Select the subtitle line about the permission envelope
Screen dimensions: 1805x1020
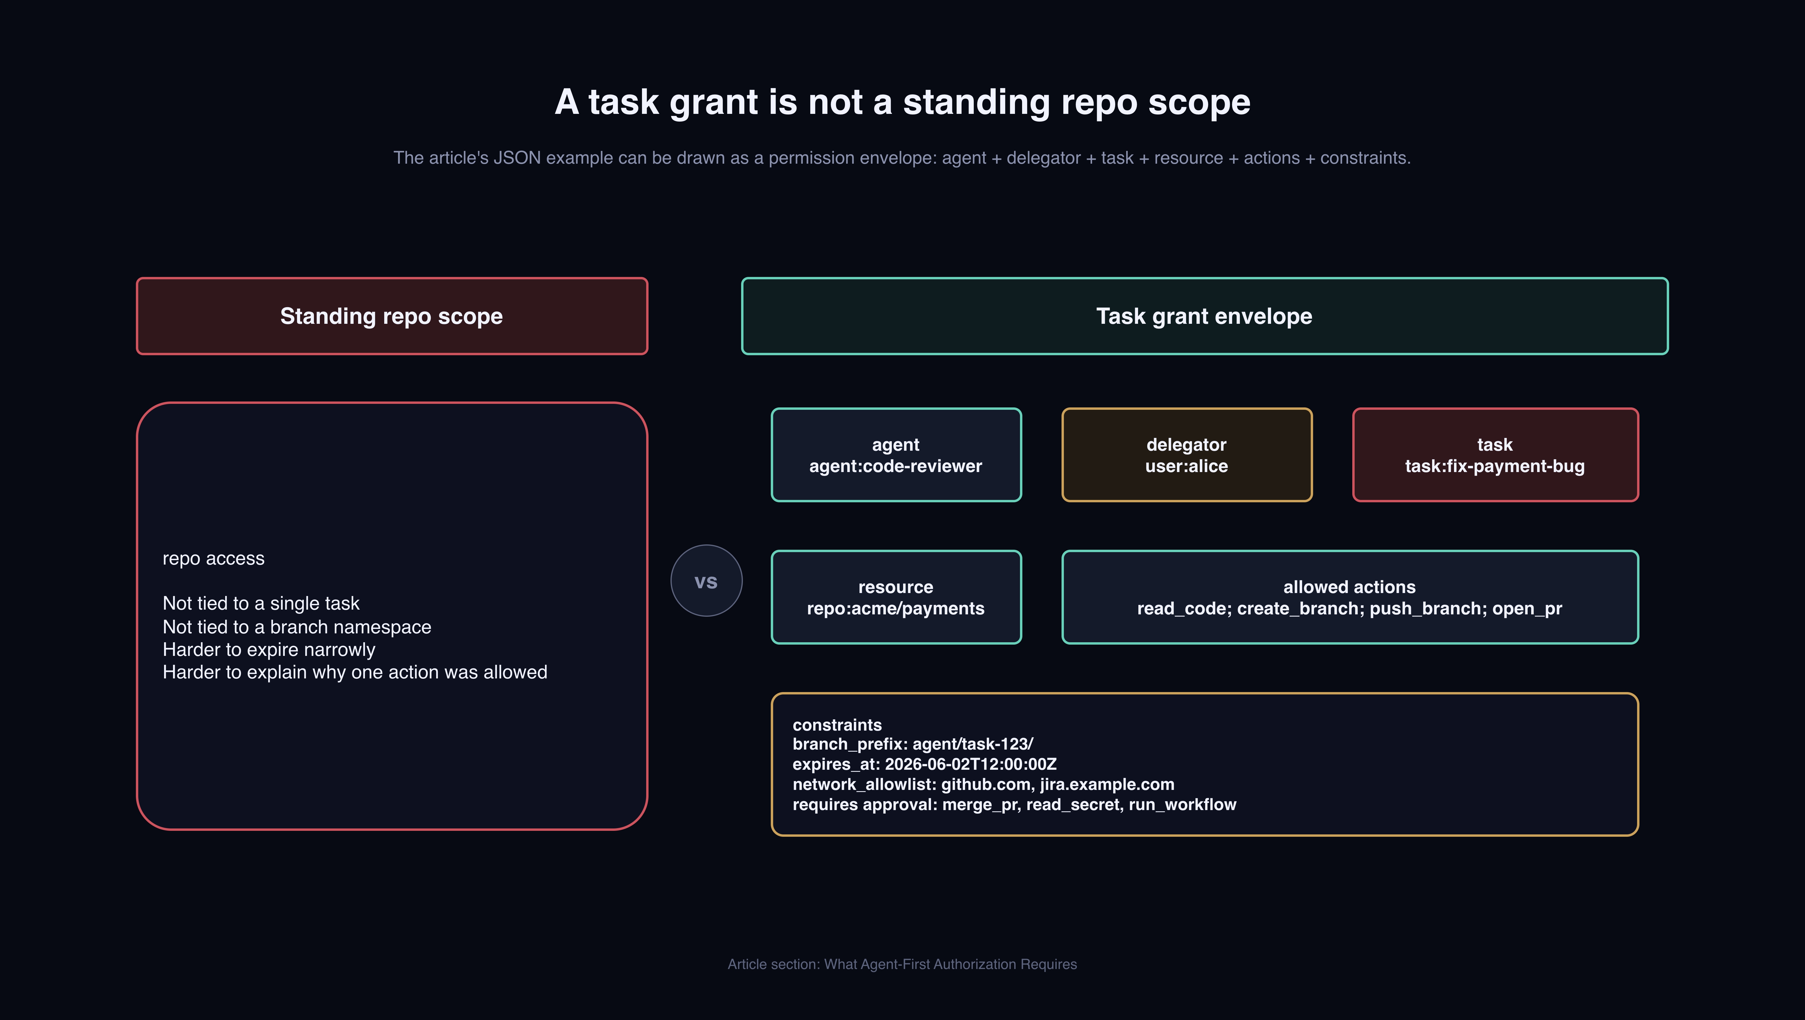tap(902, 158)
